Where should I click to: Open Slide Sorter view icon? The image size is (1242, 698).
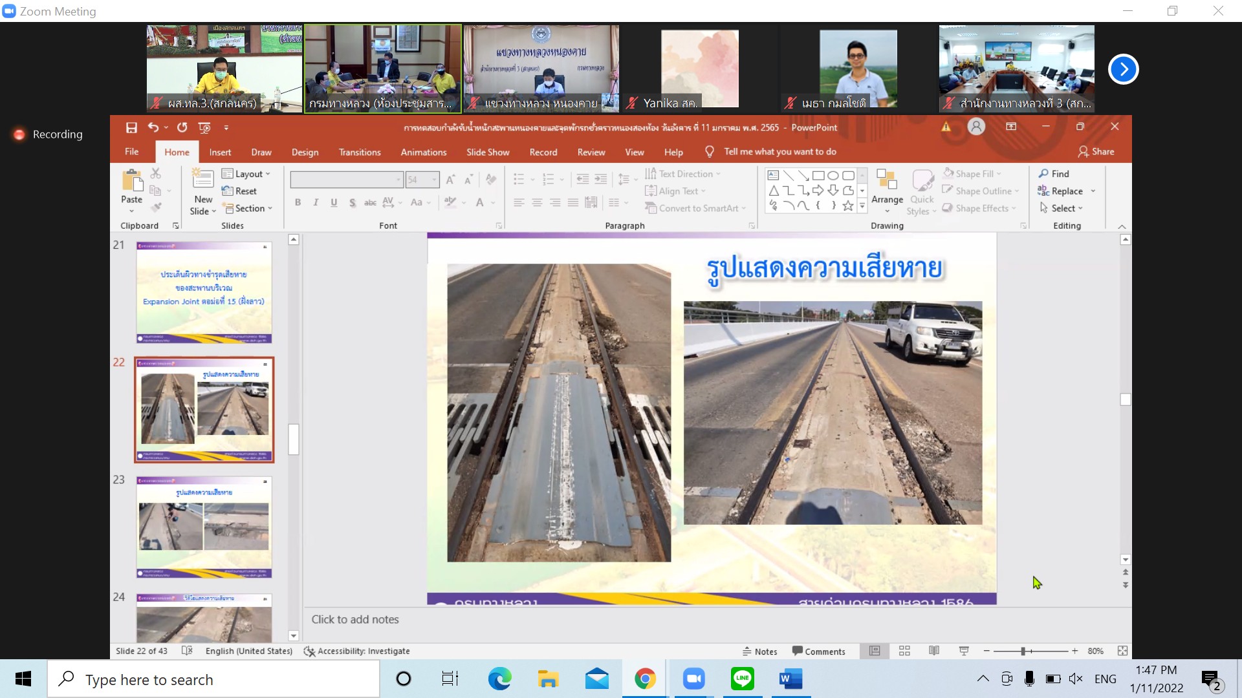click(x=904, y=651)
